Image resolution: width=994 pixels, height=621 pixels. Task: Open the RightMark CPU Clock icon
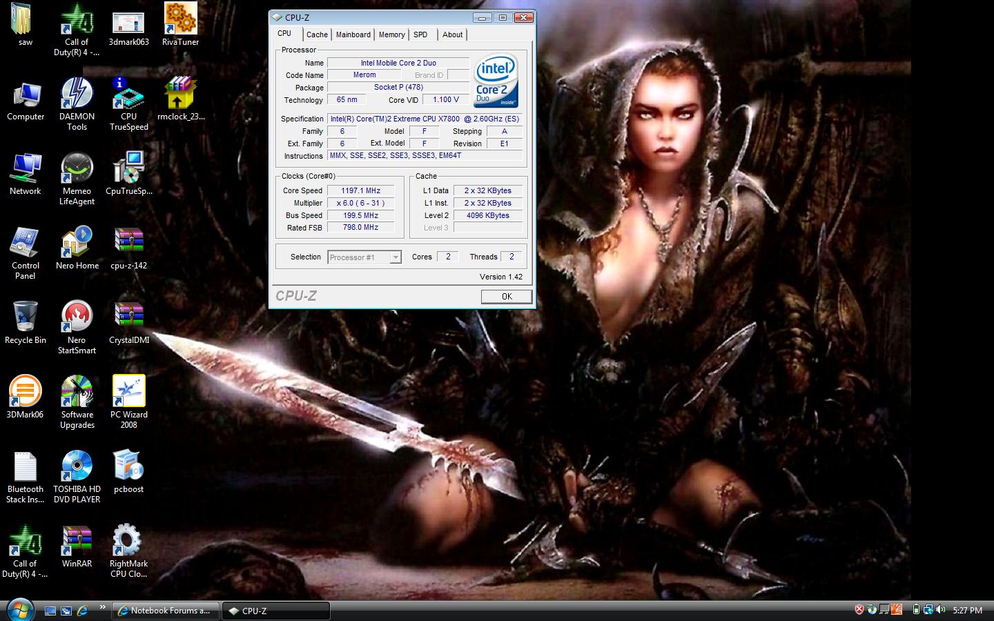tap(128, 541)
